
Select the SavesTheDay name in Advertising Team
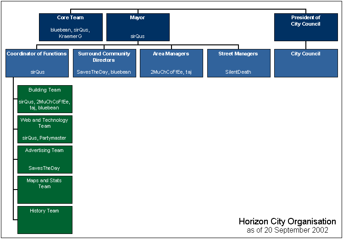[x=44, y=168]
